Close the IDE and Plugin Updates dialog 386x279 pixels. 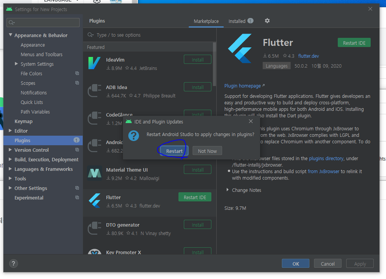[x=250, y=121]
